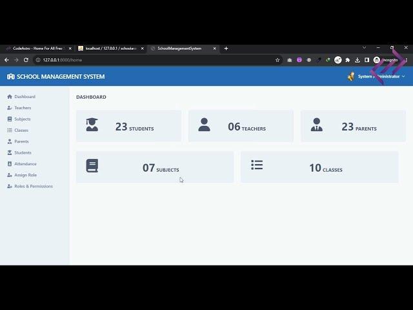
Task: Click the browser address bar URL
Action: click(129, 60)
